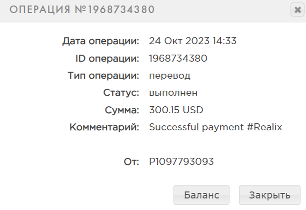Viewport: 306px width, 210px height.
Task: Click the От label
Action: (131, 162)
